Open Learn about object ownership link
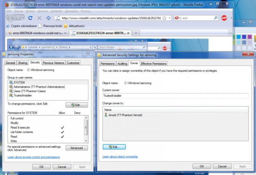 (x=120, y=157)
